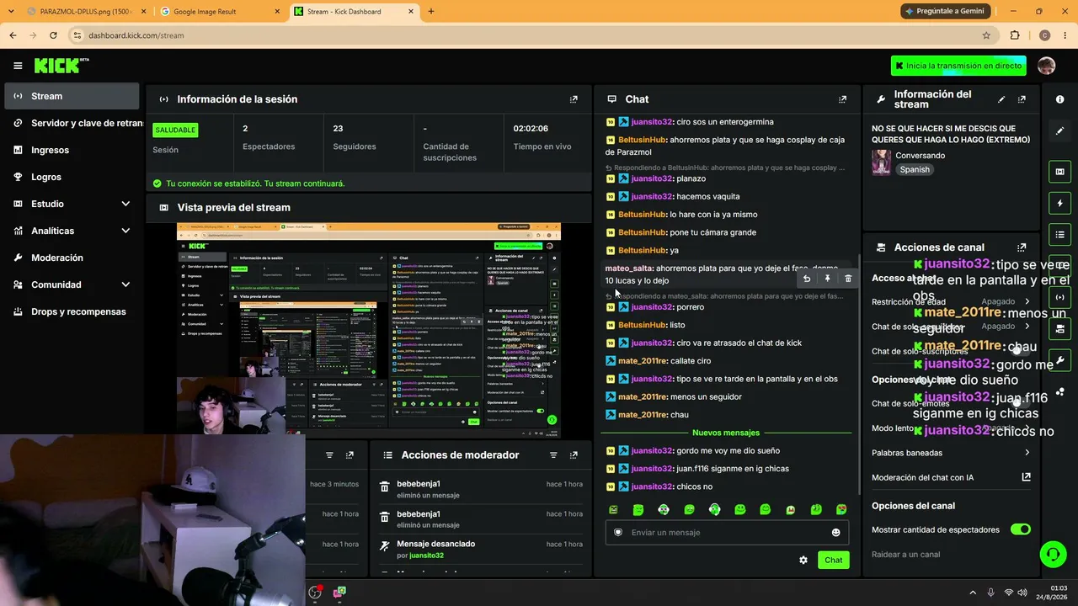Screen dimensions: 1078x606
Task: Open Restricción de edad options chevron
Action: click(1027, 301)
